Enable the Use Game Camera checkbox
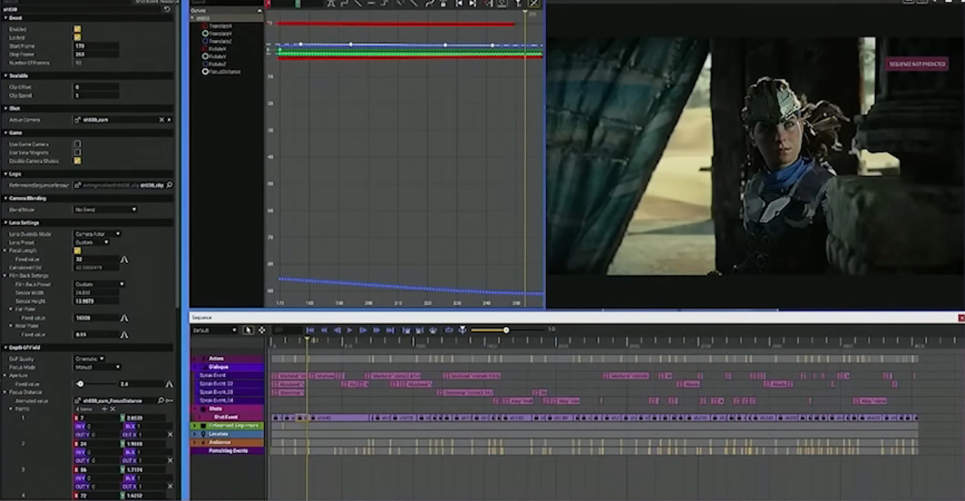 tap(78, 144)
